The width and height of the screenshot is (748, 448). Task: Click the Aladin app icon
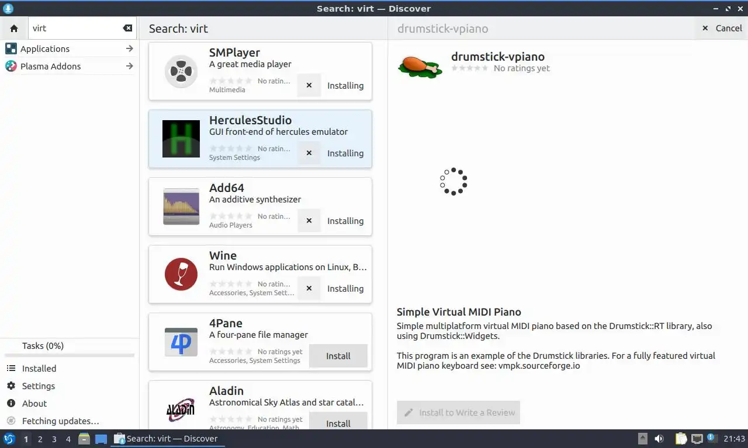181,409
